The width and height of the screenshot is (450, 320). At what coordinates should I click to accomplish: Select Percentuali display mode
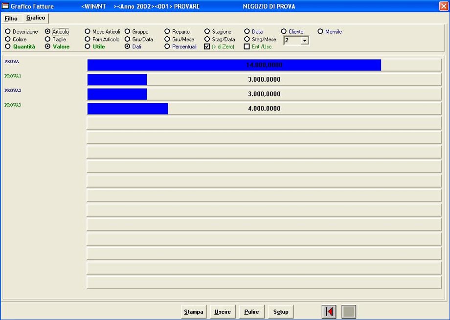167,46
